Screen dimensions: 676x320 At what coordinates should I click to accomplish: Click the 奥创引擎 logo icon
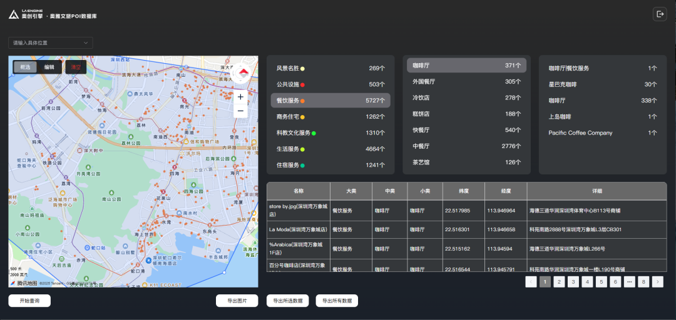pos(14,13)
